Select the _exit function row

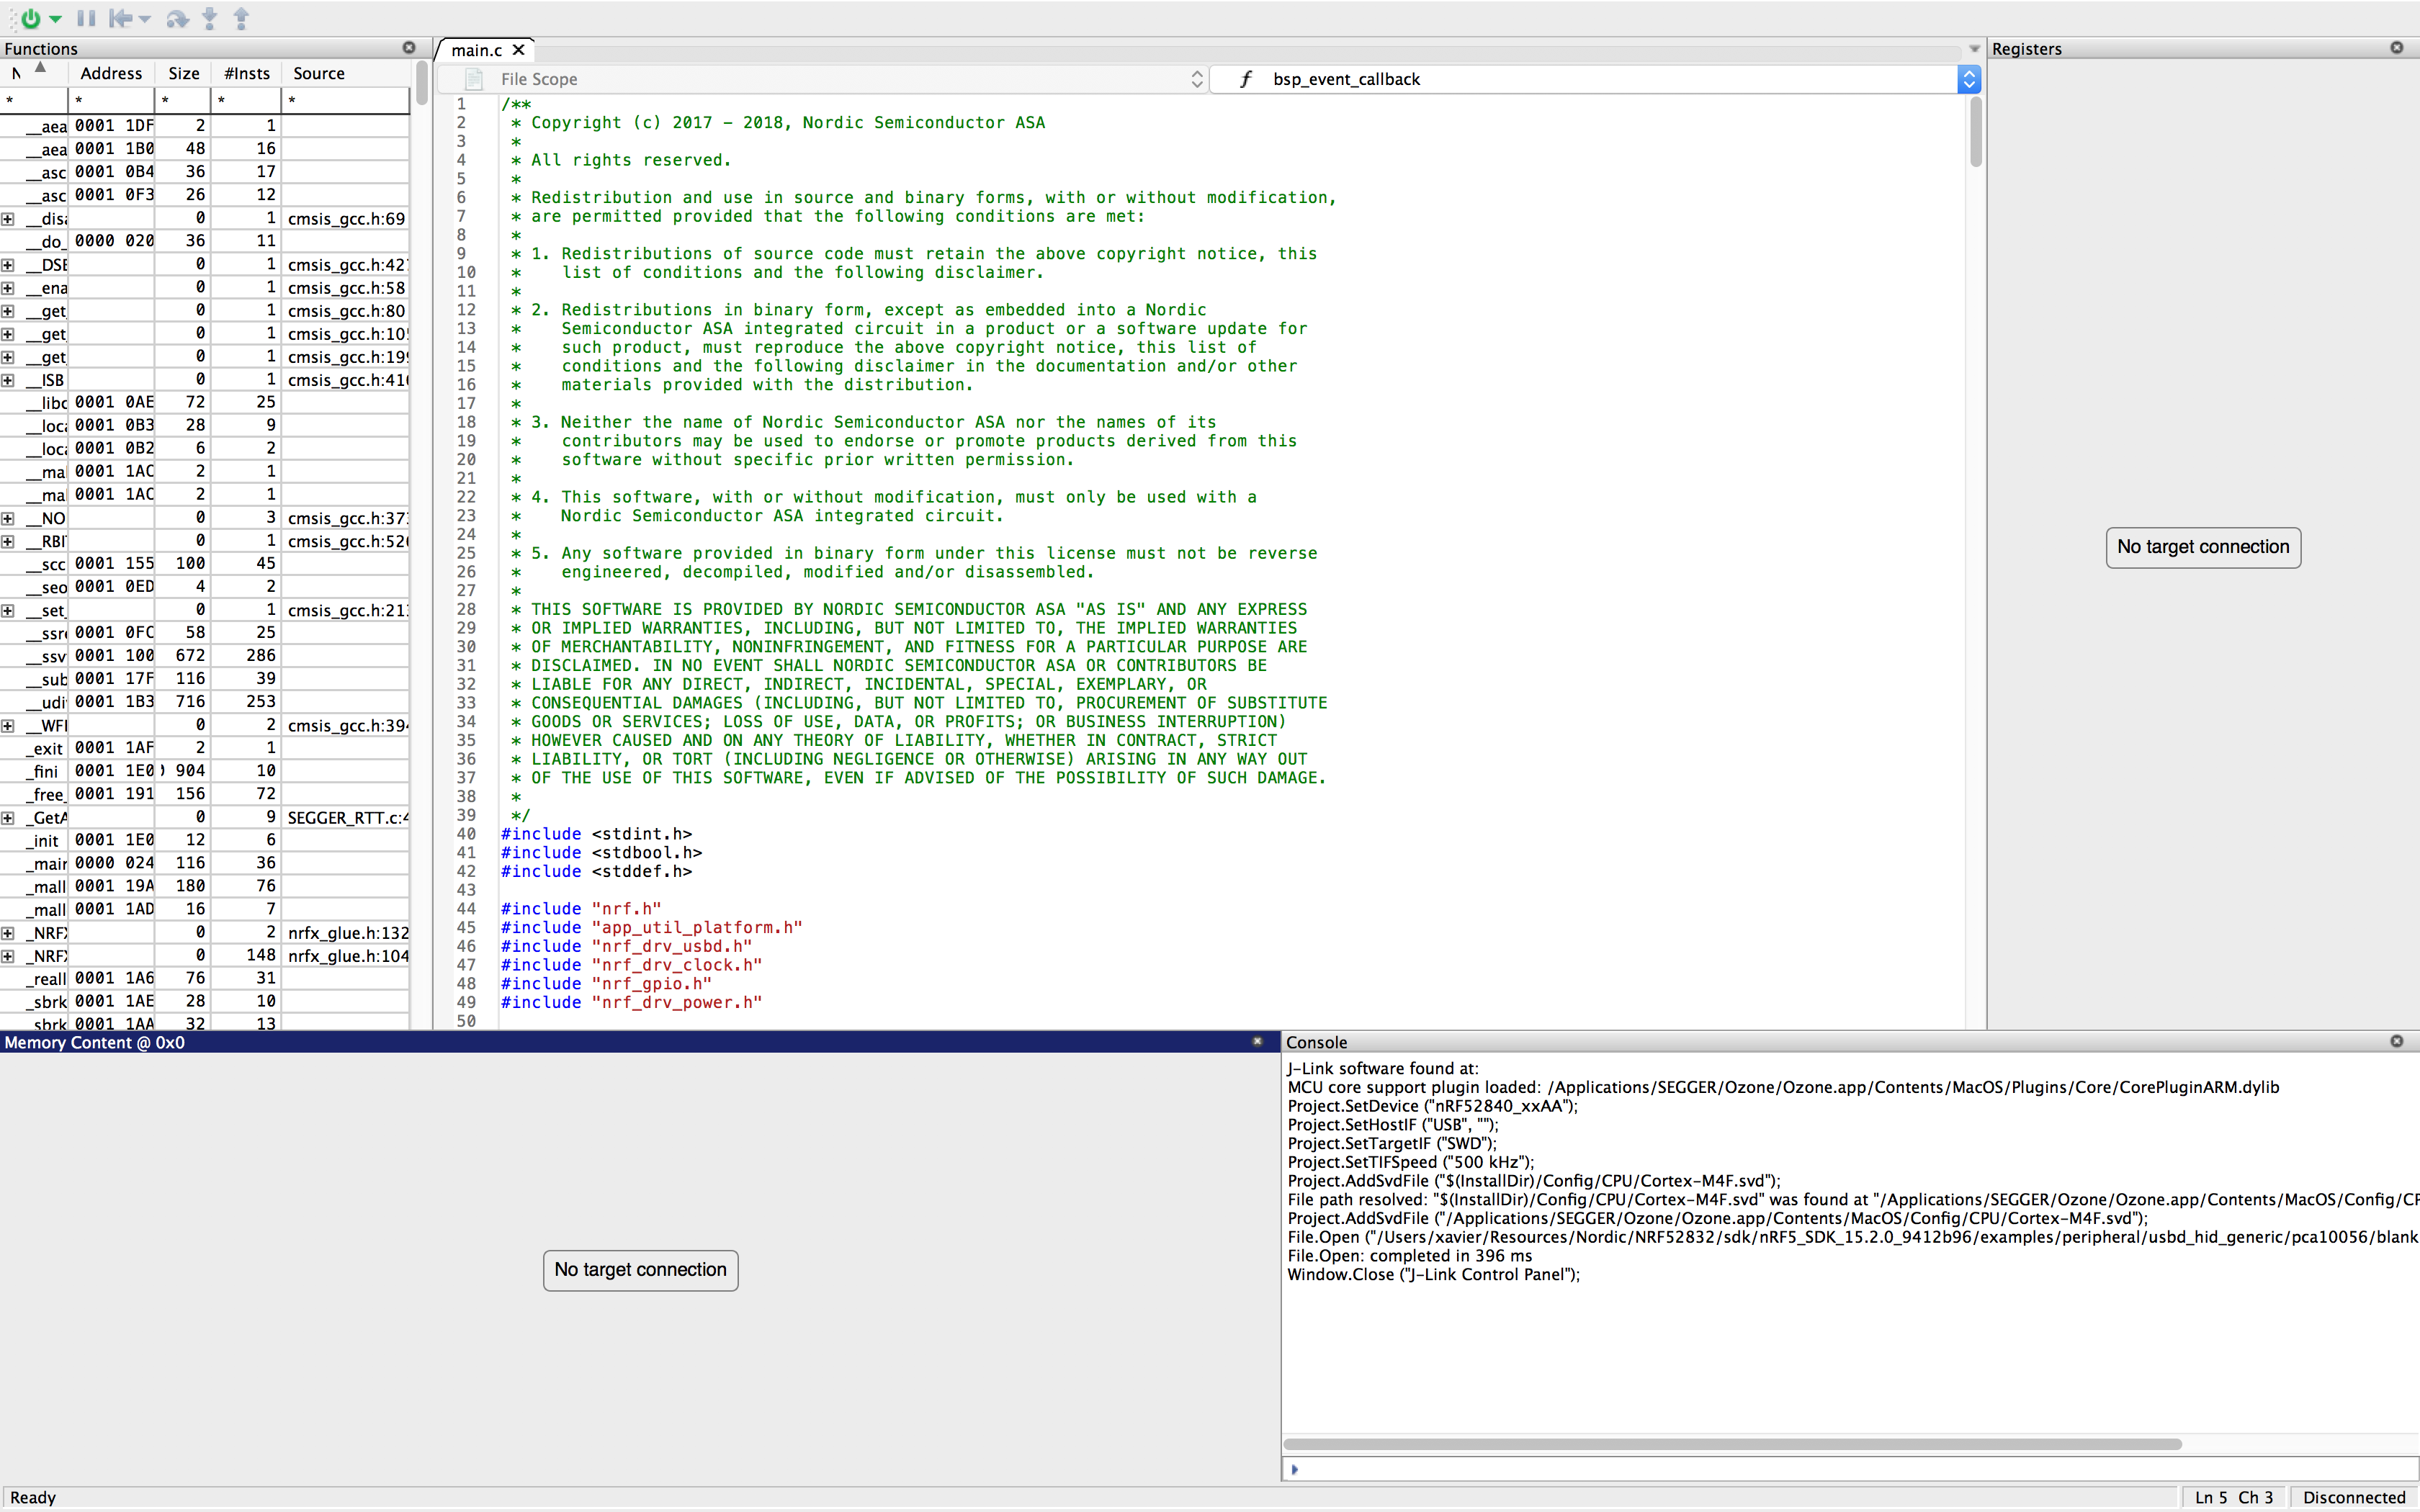(x=205, y=748)
